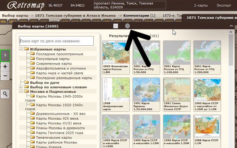
Task: Open Карты районов Москвы folder
Action: [57, 142]
